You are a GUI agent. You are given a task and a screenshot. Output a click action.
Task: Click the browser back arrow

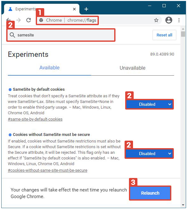[x=8, y=20]
